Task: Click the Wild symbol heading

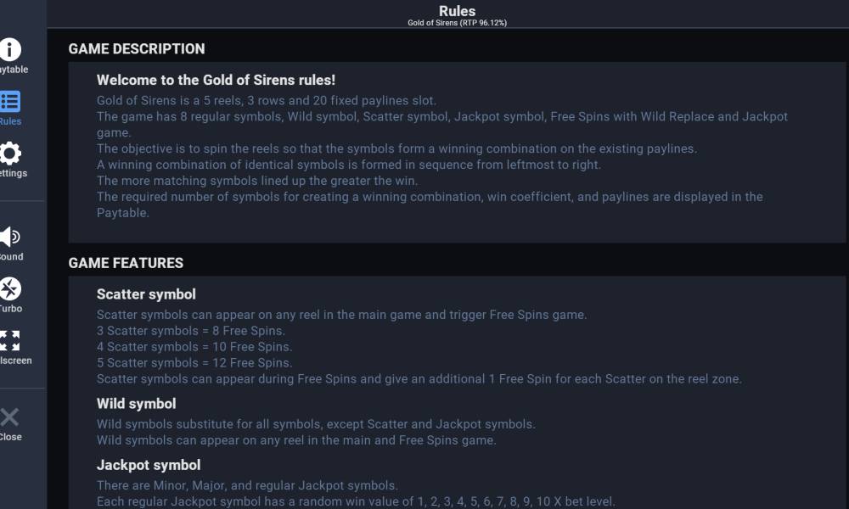Action: pyautogui.click(x=137, y=404)
